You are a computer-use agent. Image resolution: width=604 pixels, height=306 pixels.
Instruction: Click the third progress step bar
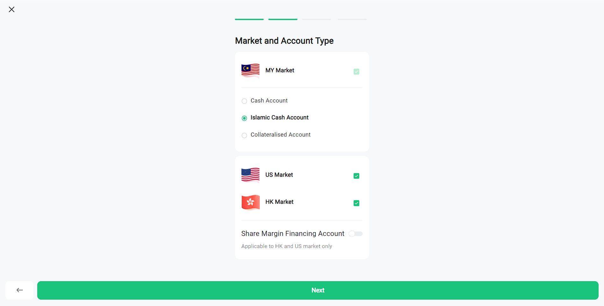coord(316,19)
